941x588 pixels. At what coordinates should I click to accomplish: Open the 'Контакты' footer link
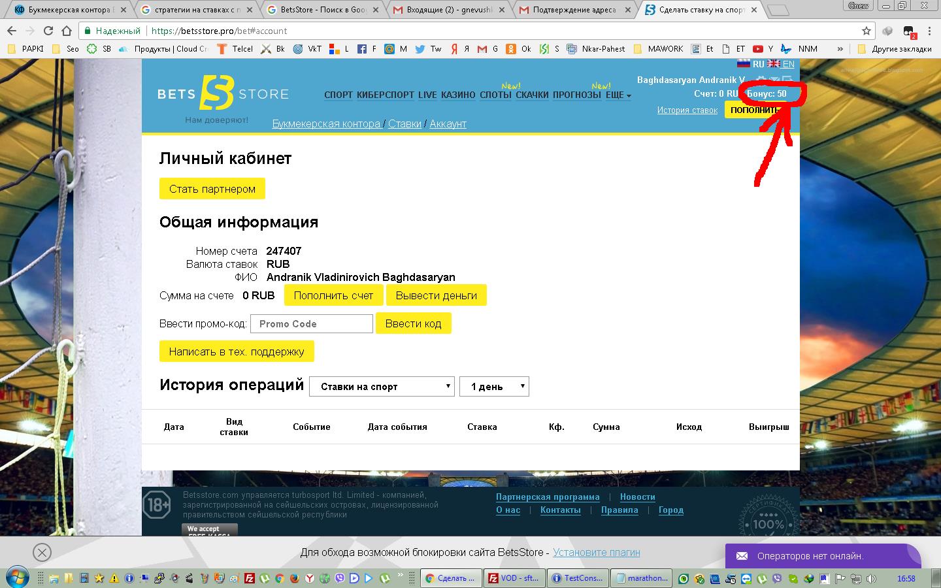561,510
